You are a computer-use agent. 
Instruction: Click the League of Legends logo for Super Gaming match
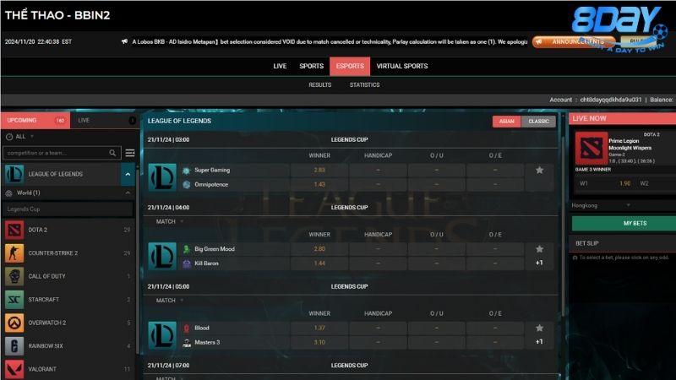[162, 177]
